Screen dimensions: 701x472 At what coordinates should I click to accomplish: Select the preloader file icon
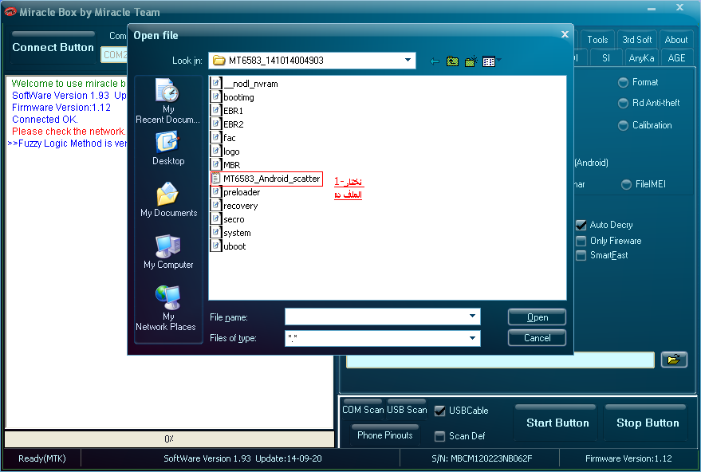tap(216, 191)
